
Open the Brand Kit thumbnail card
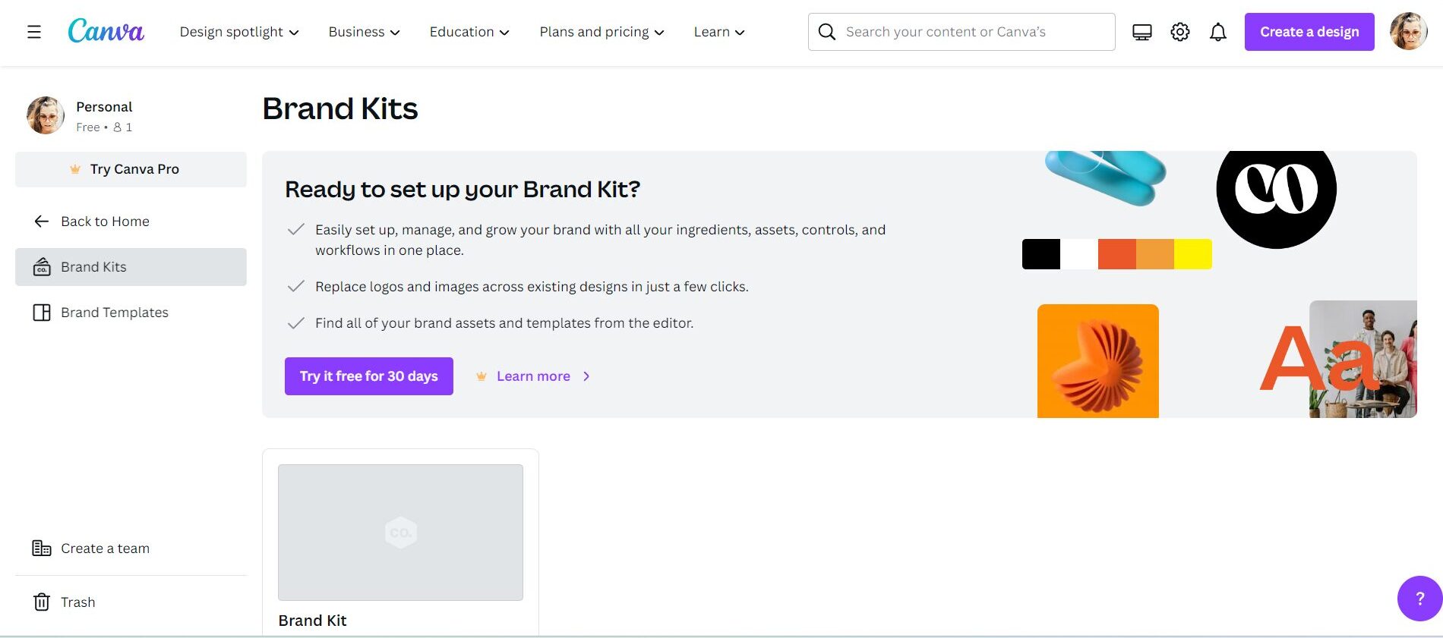pyautogui.click(x=400, y=533)
